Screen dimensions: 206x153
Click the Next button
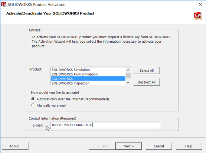tap(128, 146)
